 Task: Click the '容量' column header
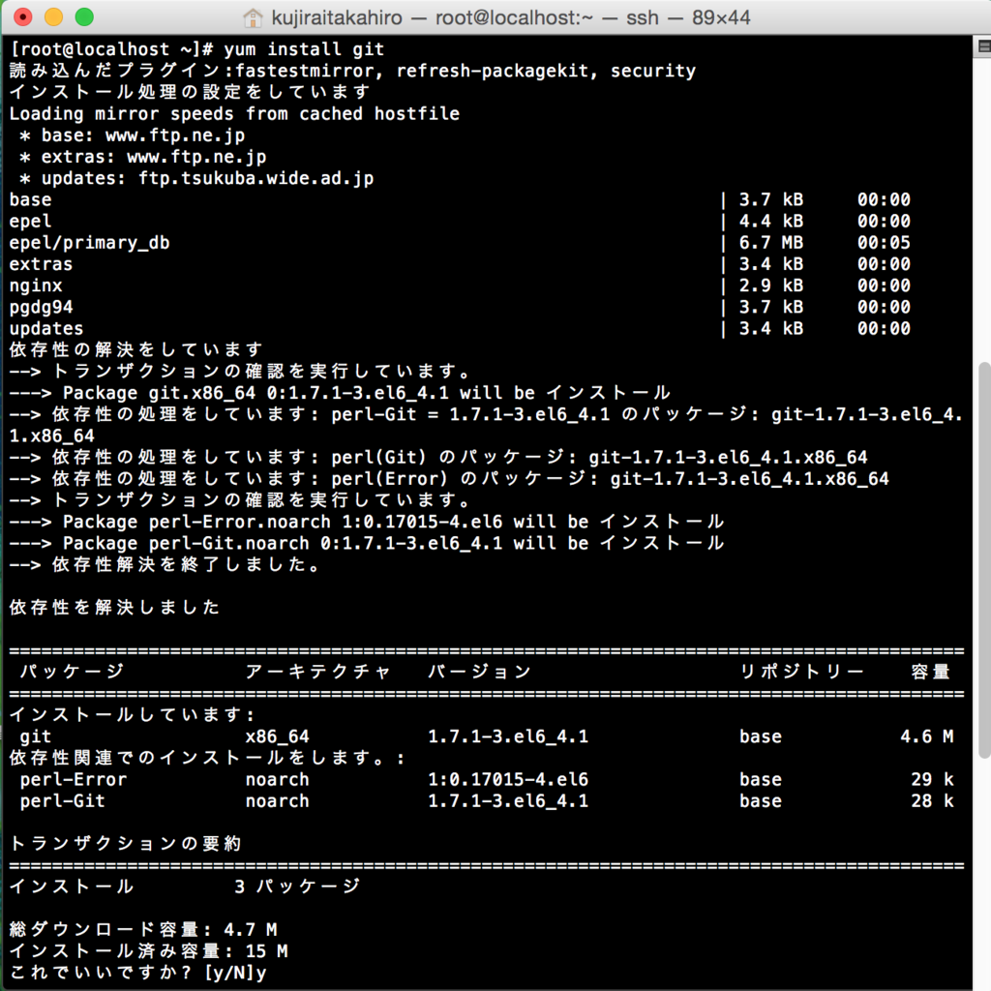click(931, 672)
